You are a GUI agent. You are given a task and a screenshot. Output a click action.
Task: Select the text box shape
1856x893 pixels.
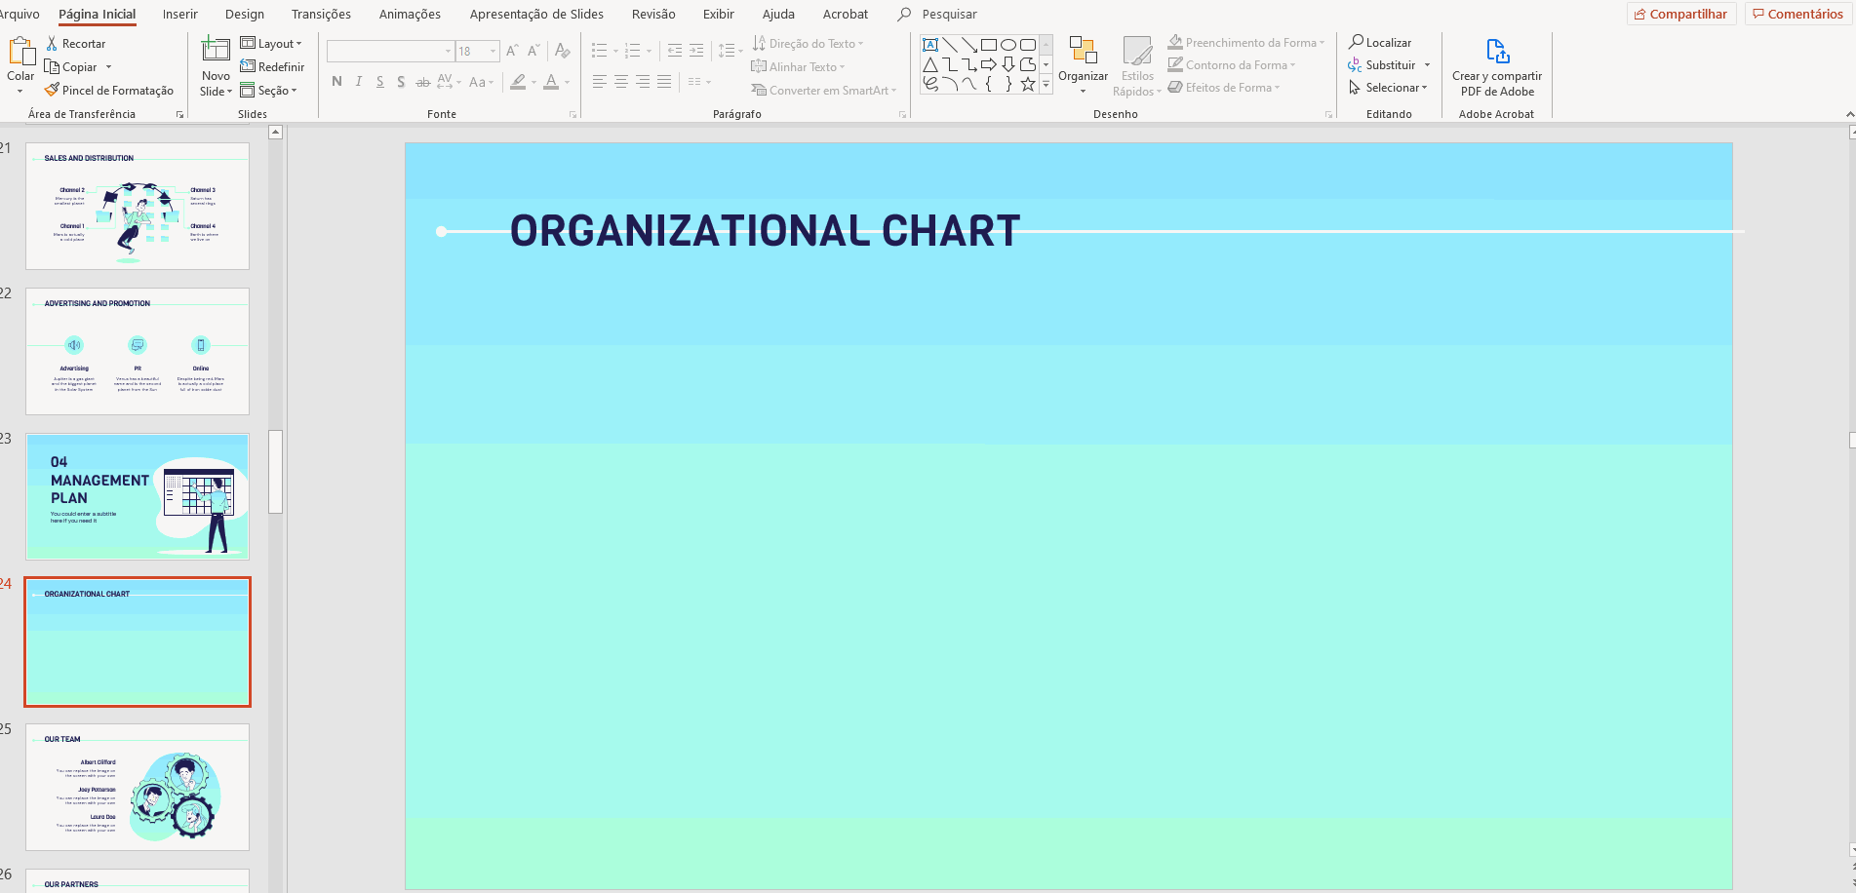coord(930,45)
